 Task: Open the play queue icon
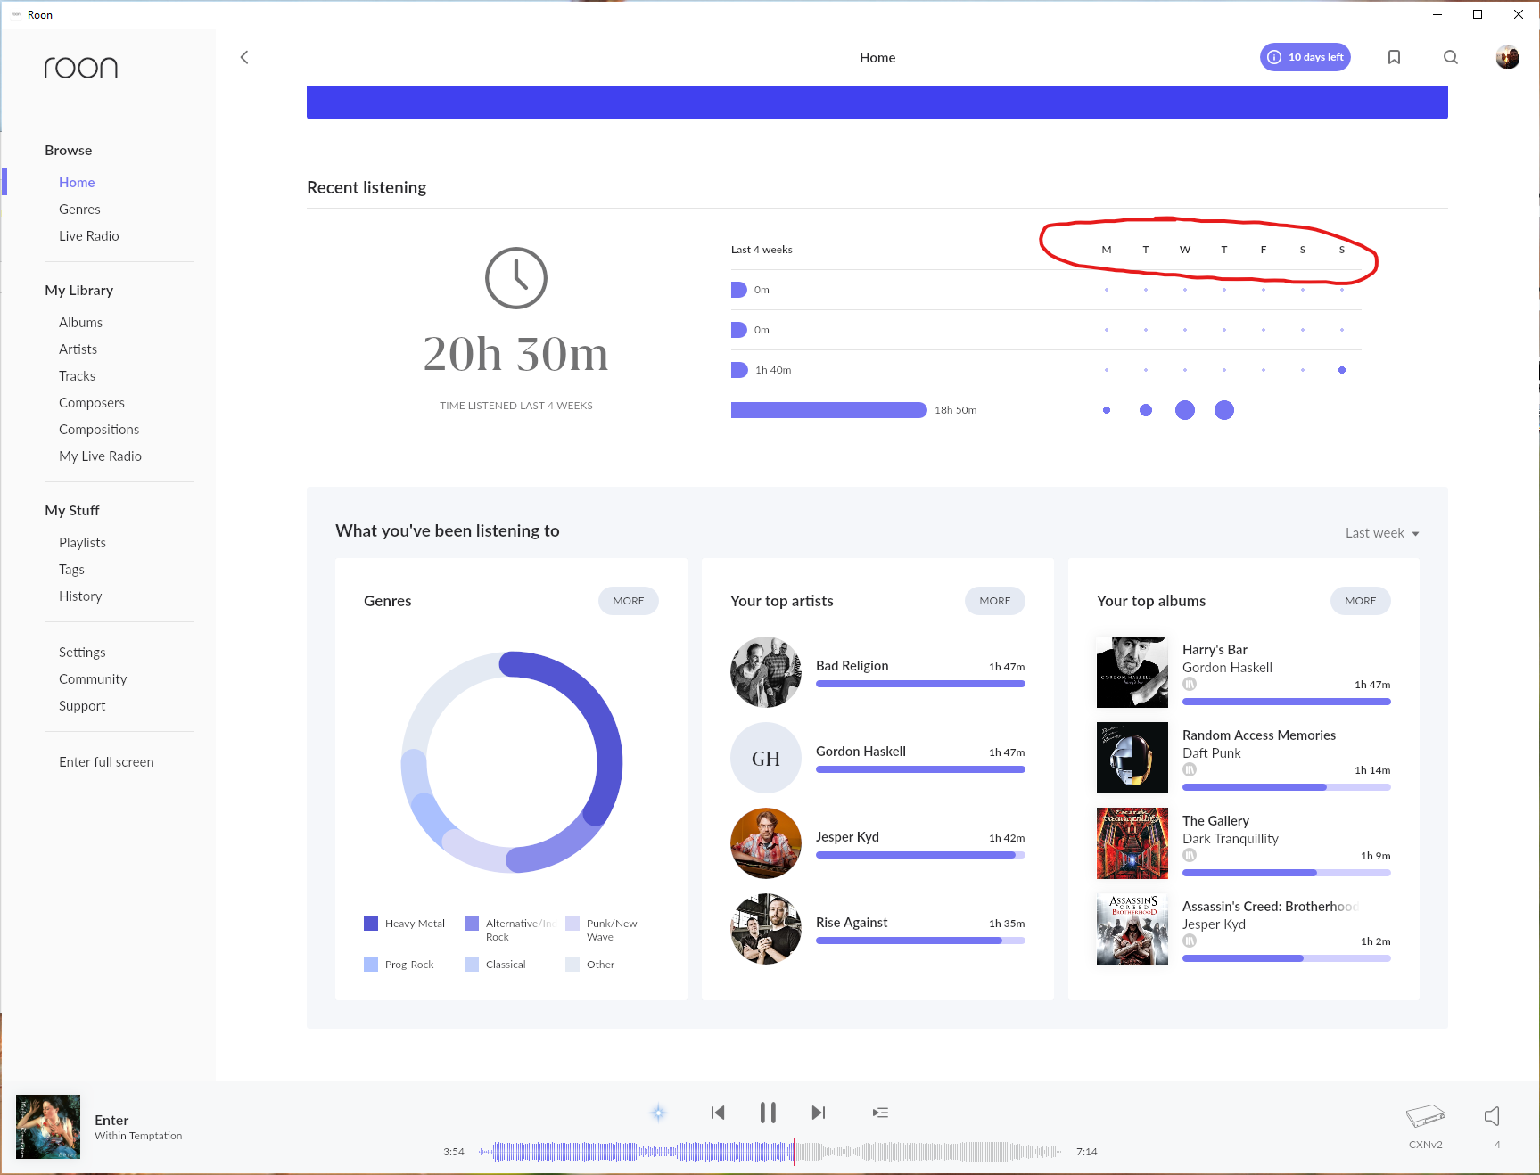pos(880,1113)
